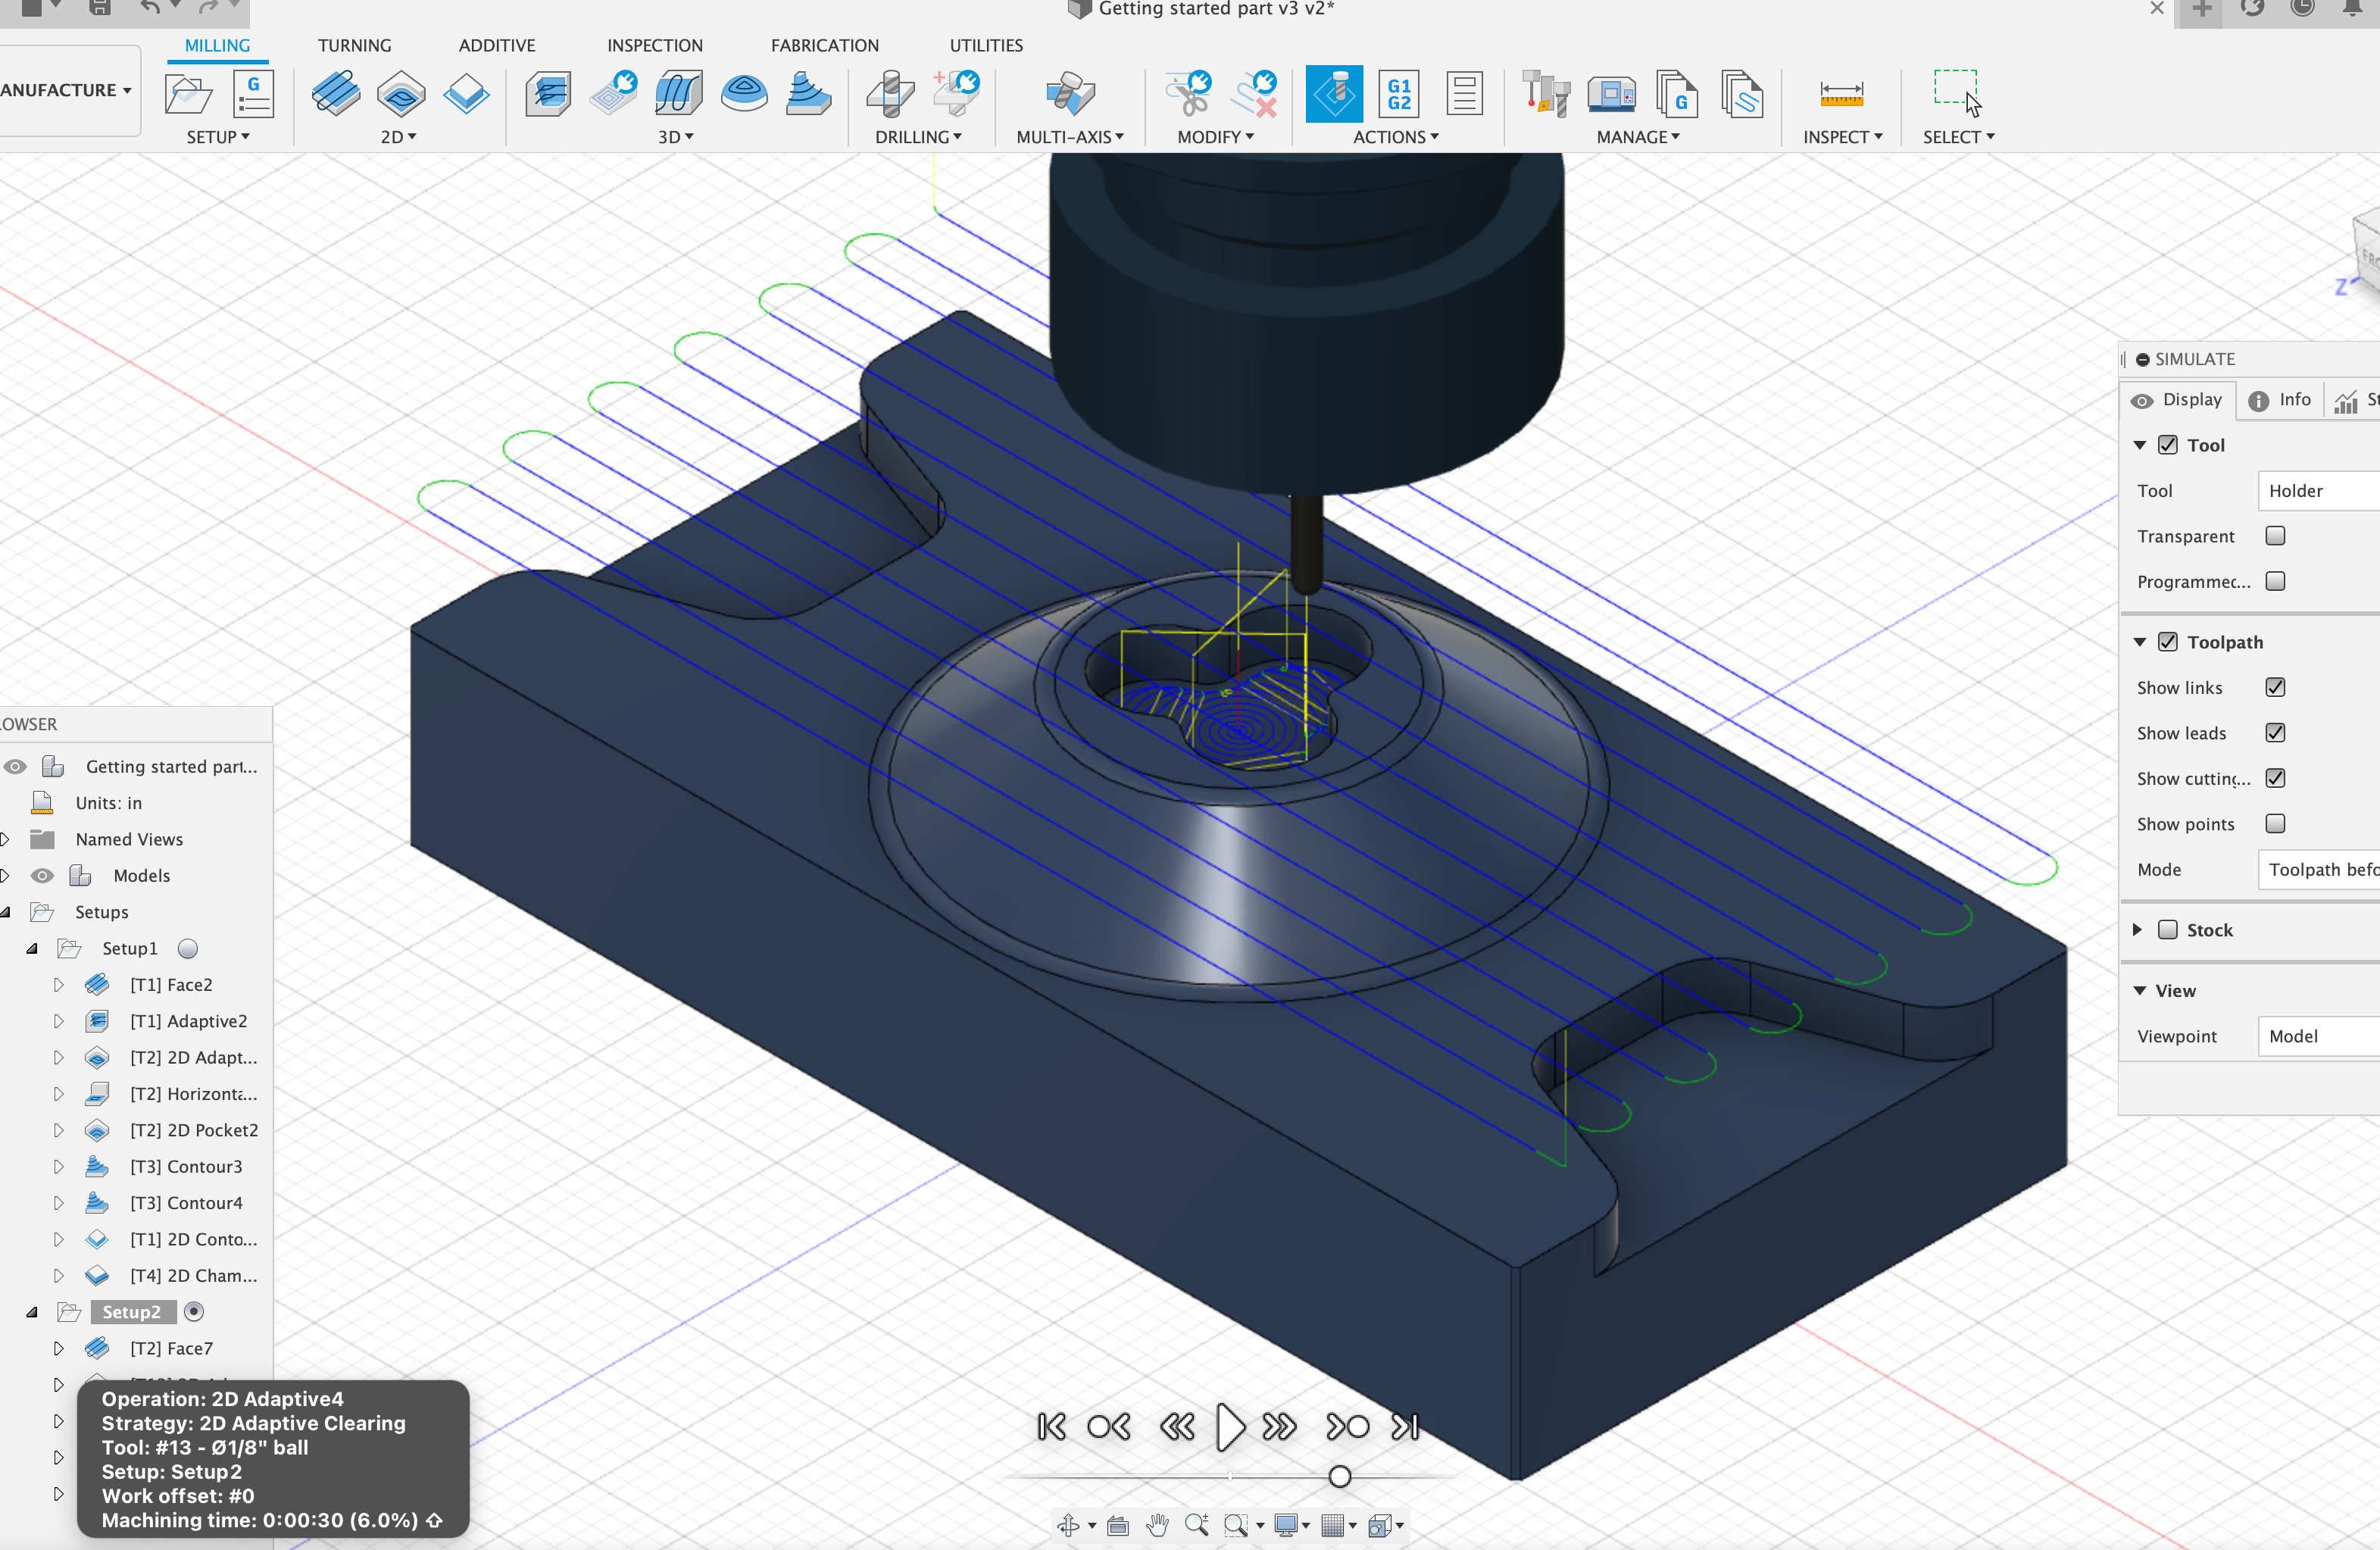Expand the [T1] Adaptive2 operation

(58, 1021)
